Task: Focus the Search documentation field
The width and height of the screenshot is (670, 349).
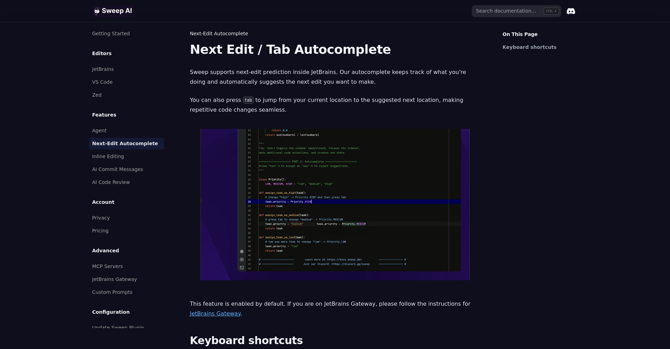Action: tap(516, 11)
